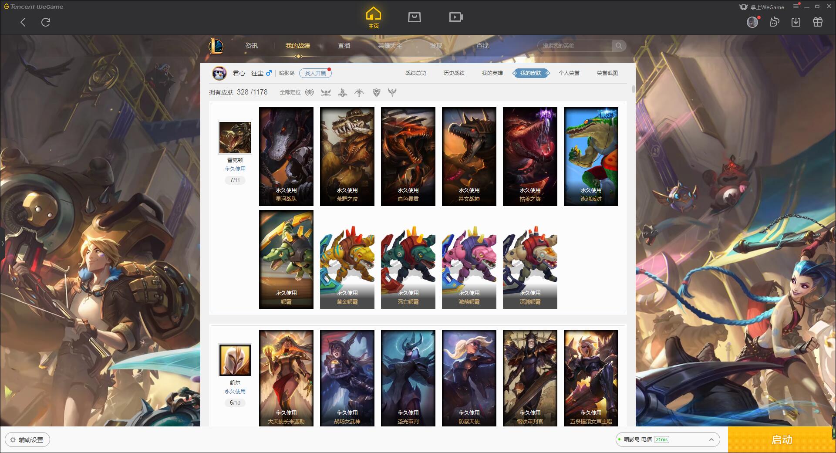Image resolution: width=836 pixels, height=453 pixels.
Task: Open the 发现 tab
Action: click(436, 46)
